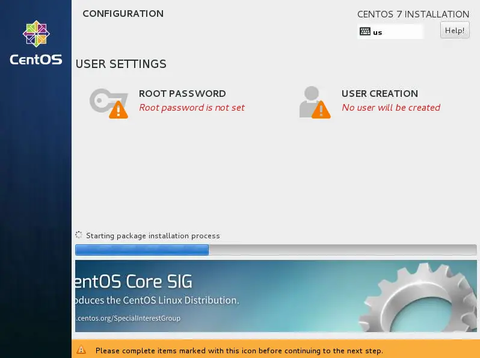
Task: Click the centos.org SpecialInterestGroup URL
Action: pos(128,318)
